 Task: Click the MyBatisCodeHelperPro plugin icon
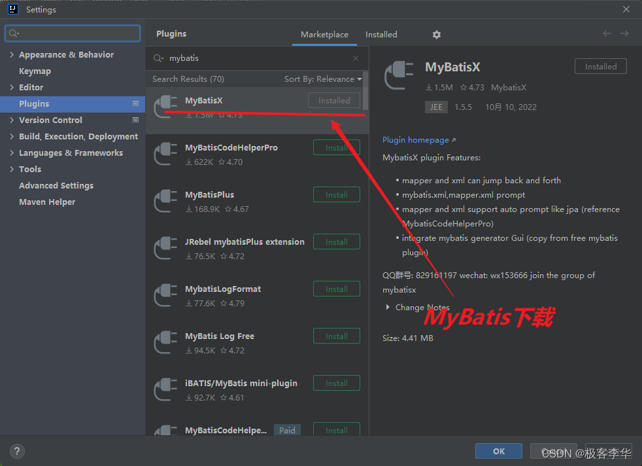[x=165, y=154]
